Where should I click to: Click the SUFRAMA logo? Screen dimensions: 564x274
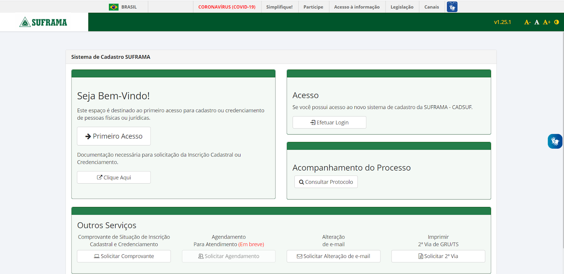tap(43, 22)
